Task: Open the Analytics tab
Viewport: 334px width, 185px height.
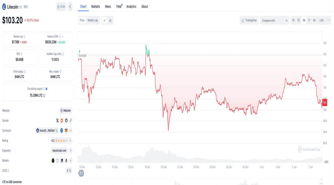Action: pos(131,6)
